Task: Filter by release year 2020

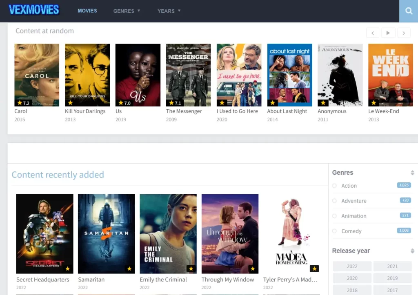Action: 352,278
